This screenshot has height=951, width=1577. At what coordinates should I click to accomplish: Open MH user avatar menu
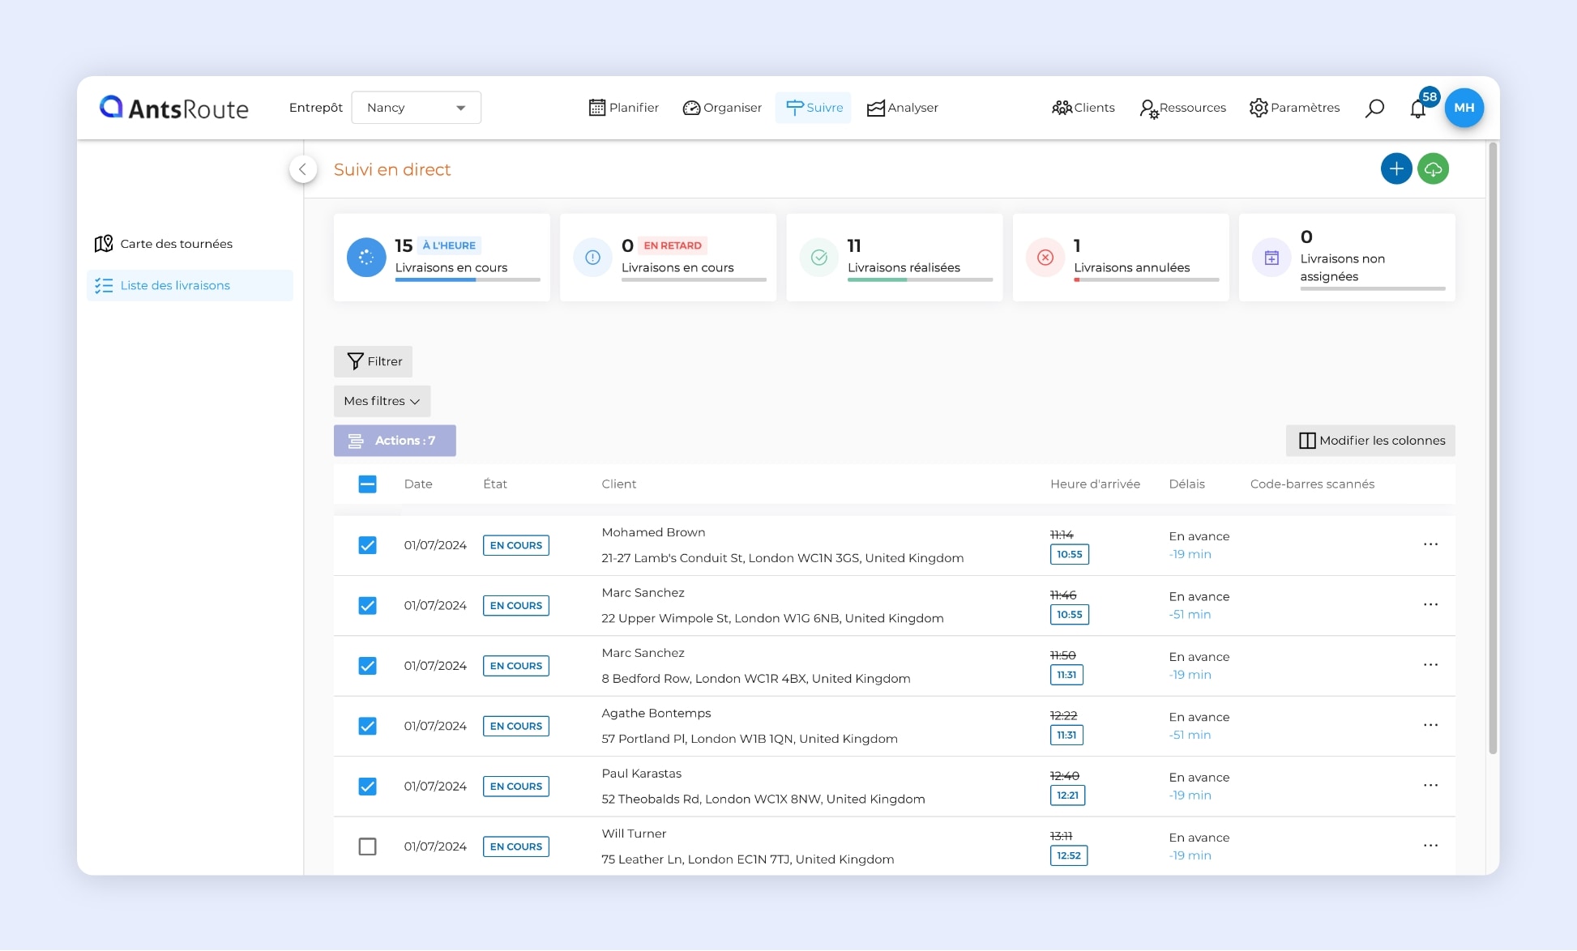(1464, 108)
